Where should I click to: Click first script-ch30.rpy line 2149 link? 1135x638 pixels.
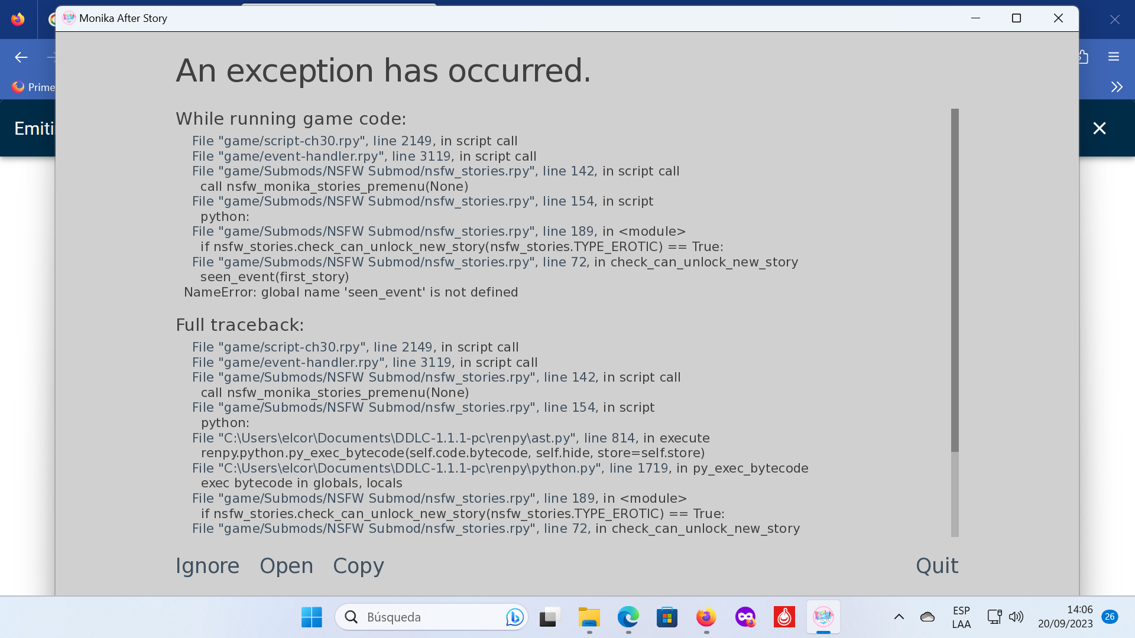coord(312,141)
